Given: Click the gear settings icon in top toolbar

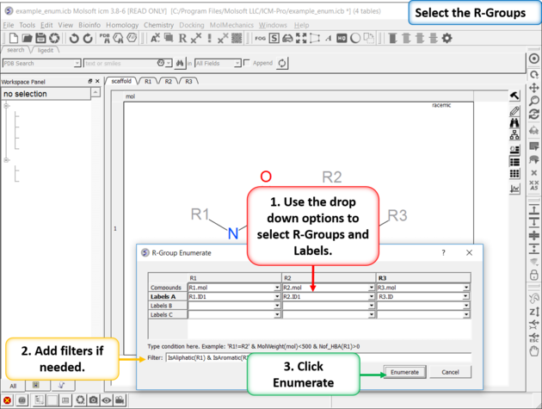Looking at the screenshot, I should (x=447, y=39).
